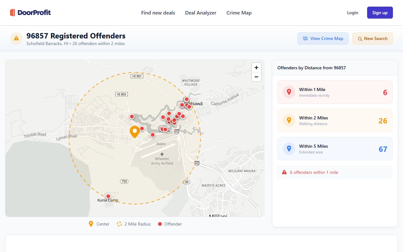Image resolution: width=403 pixels, height=252 pixels.
Task: Go to Crime Map in navigation
Action: tap(239, 13)
